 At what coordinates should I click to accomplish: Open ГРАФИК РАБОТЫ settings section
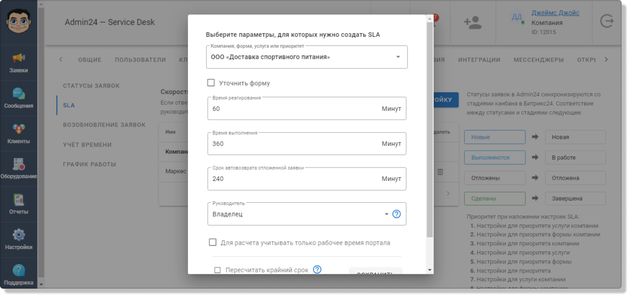pos(89,164)
